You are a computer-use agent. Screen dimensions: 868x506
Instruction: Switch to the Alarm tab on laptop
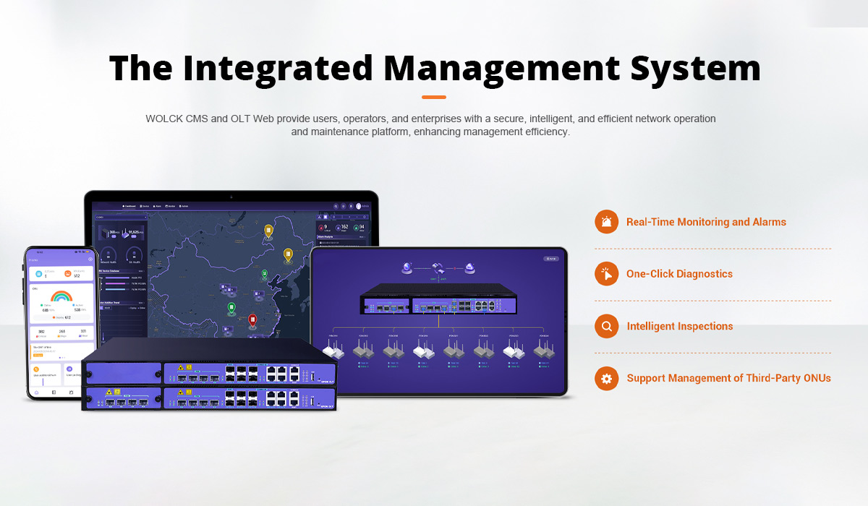tap(158, 206)
